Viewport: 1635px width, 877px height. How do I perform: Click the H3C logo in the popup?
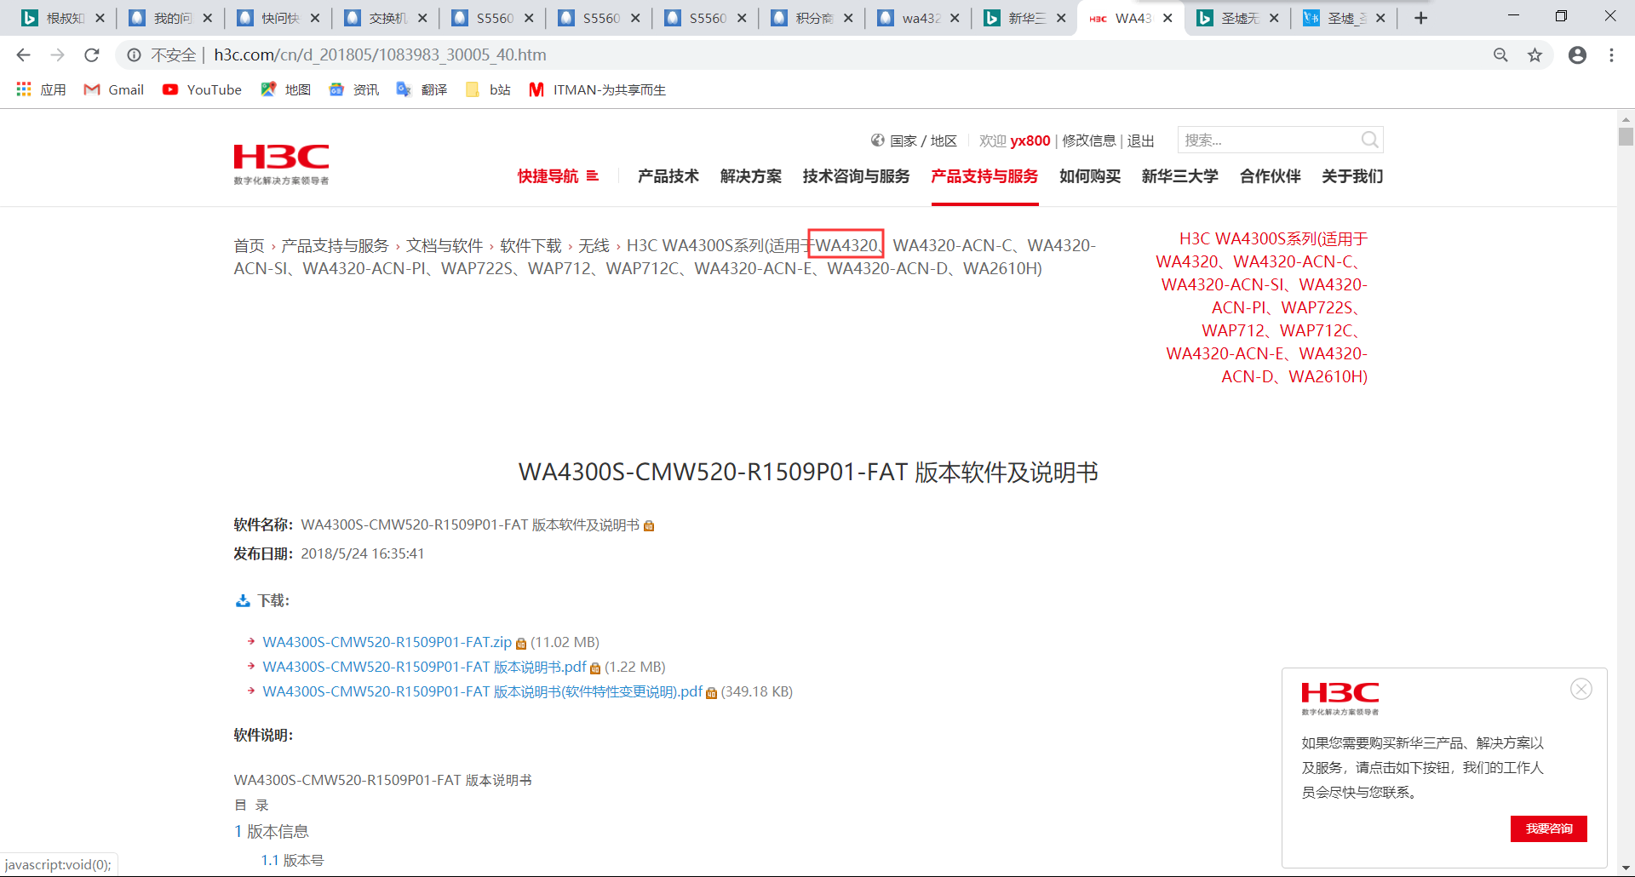tap(1340, 698)
